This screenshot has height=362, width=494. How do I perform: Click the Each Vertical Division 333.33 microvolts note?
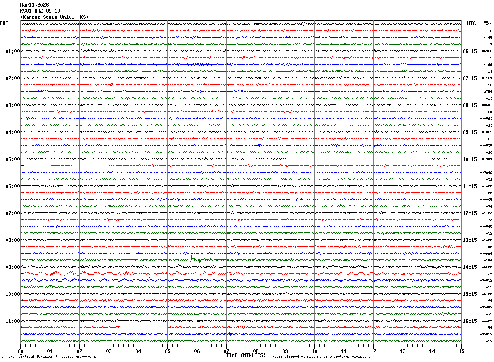click(52, 357)
